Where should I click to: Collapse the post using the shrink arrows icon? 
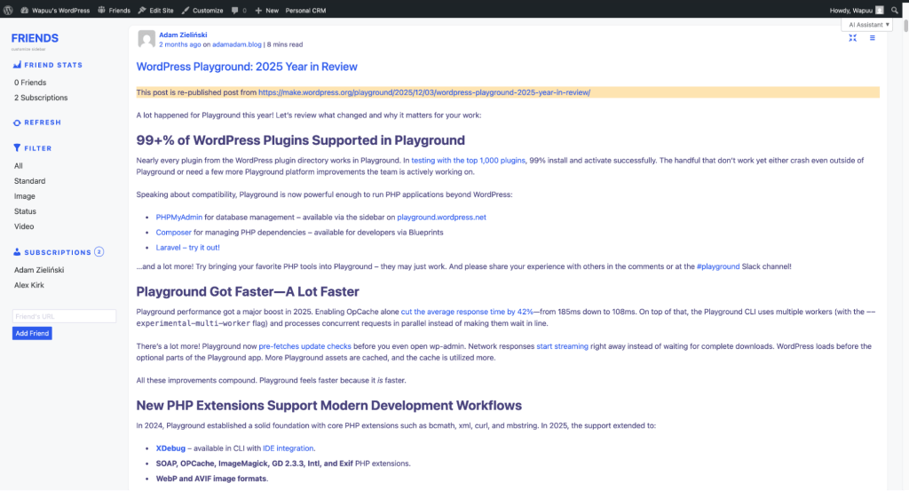[852, 38]
